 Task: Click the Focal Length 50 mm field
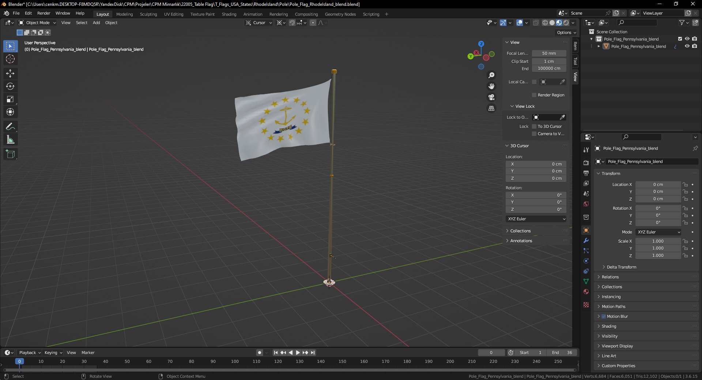click(x=549, y=53)
